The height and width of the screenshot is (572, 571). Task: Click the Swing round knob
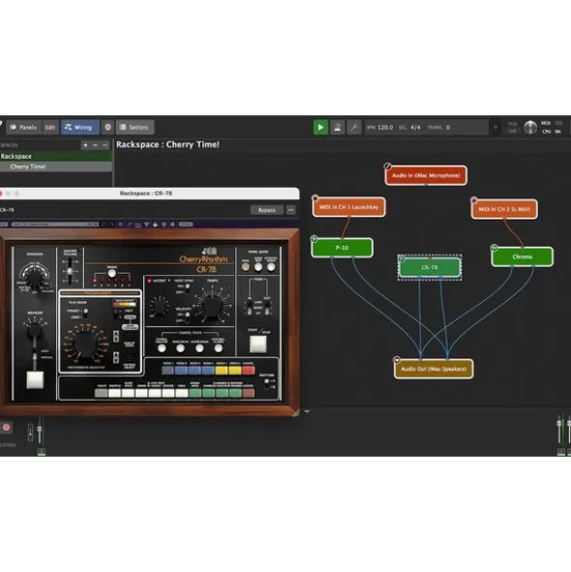coord(112,273)
